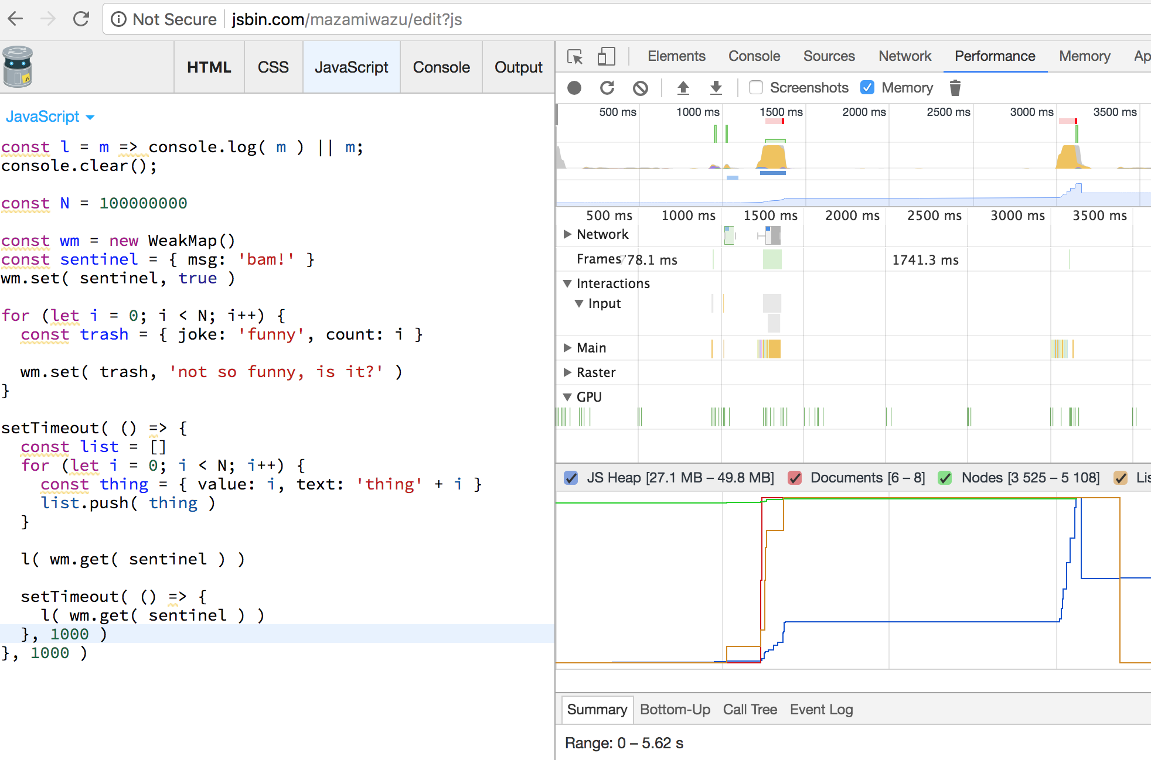Open the Sources panel tab

pos(829,56)
